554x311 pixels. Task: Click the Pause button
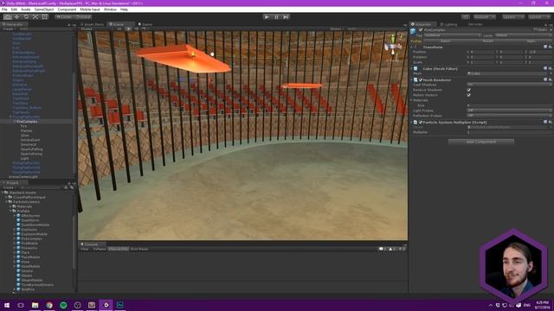(276, 16)
